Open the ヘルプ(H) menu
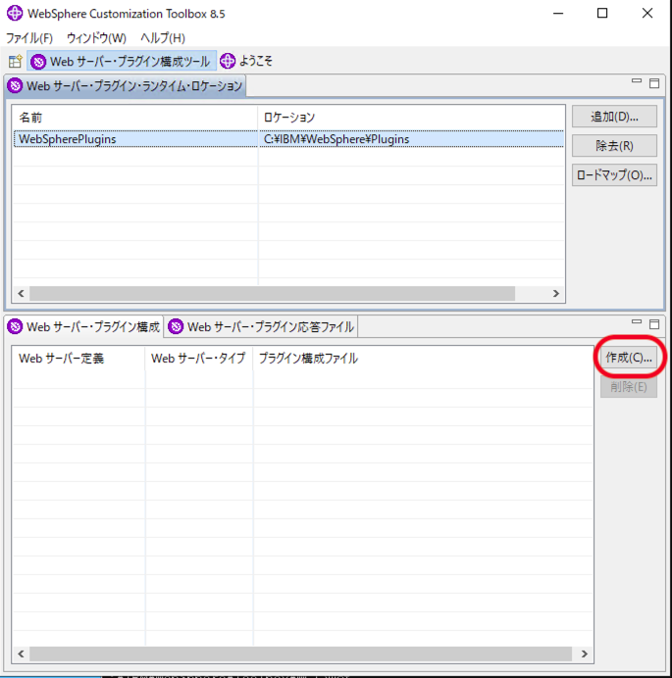Screen dimensions: 672x678 click(163, 38)
